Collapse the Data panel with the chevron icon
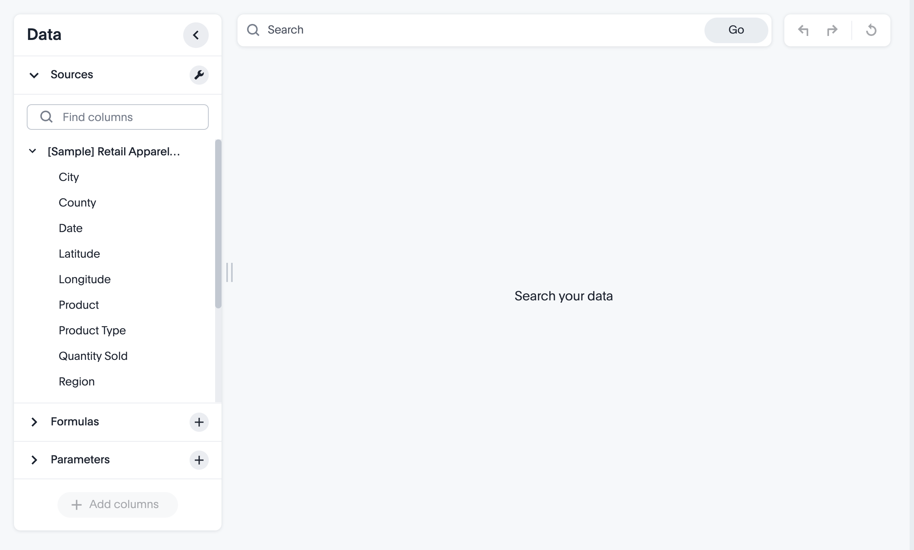The height and width of the screenshot is (550, 914). (196, 35)
